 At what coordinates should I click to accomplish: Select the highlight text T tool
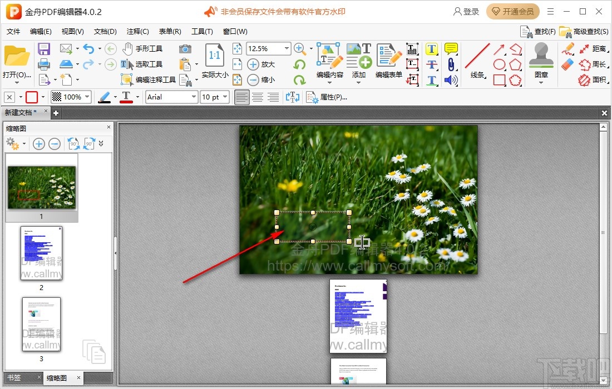pos(431,49)
